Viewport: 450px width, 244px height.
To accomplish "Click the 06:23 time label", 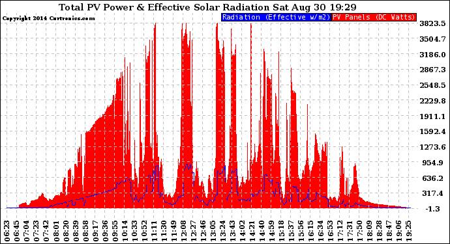I will pos(8,230).
